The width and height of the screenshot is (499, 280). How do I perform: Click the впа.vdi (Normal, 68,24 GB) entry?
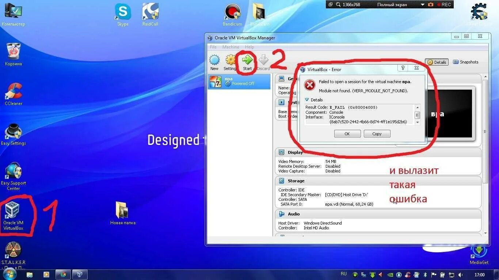349,204
